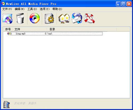Viewport: 133px width, 110px height.
Task: Click the envelope and globe email icon
Action: [x=77, y=18]
